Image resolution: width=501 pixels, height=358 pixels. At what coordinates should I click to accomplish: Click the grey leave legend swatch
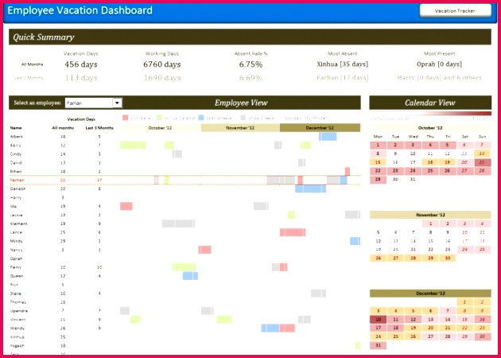pos(243,118)
